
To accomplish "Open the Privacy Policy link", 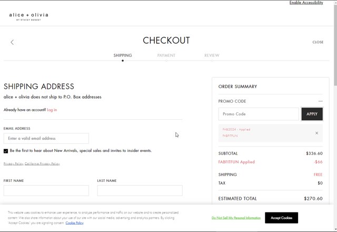I will coord(13,163).
